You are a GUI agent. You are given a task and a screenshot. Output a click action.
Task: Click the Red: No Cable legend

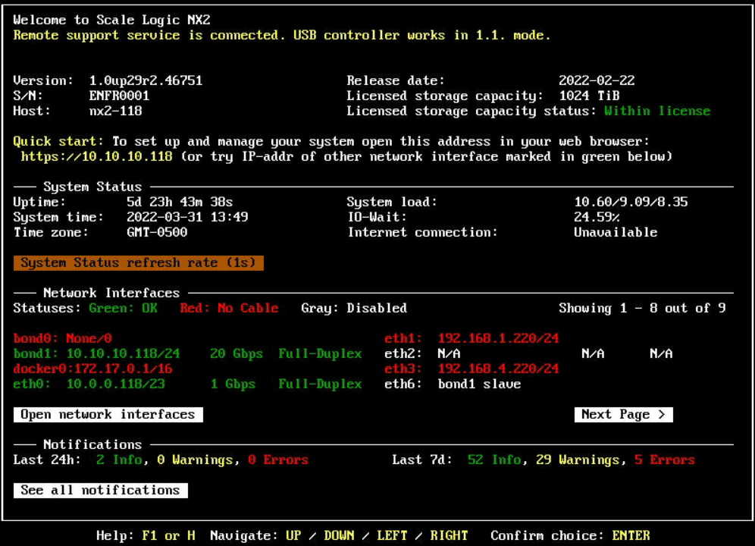coord(229,309)
